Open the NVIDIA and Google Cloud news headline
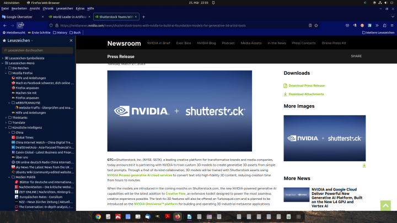Screen dimensions: 397x223 pyautogui.click(x=337, y=198)
